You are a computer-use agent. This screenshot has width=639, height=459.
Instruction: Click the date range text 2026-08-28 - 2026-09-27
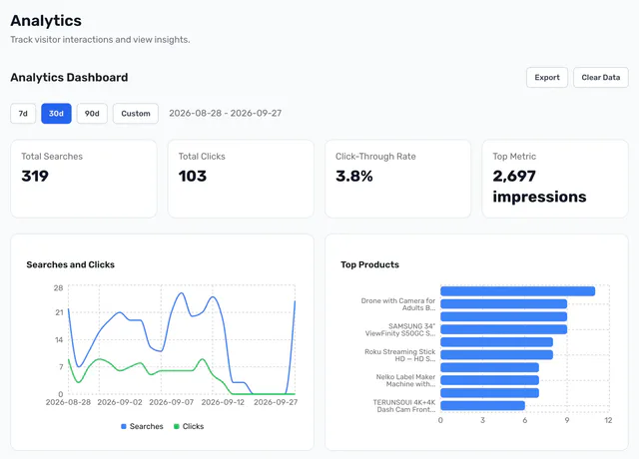pos(226,113)
